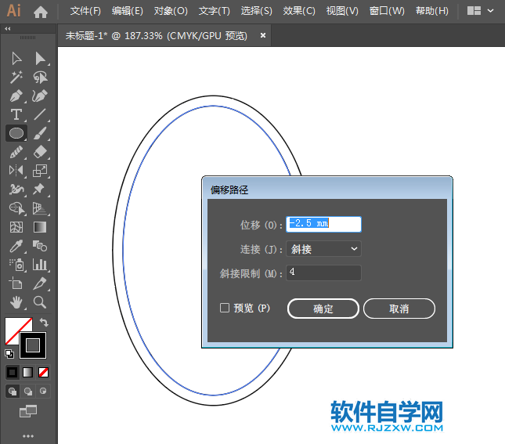Screen dimensions: 505x444
Task: Select the Symbol Sprayer tool
Action: point(16,265)
